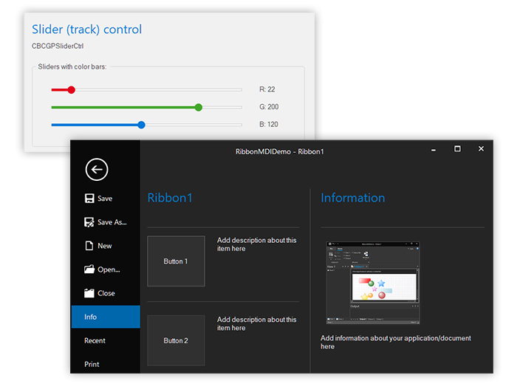Screen dimensions: 517x392
Task: Click the Close folder icon
Action: point(89,293)
